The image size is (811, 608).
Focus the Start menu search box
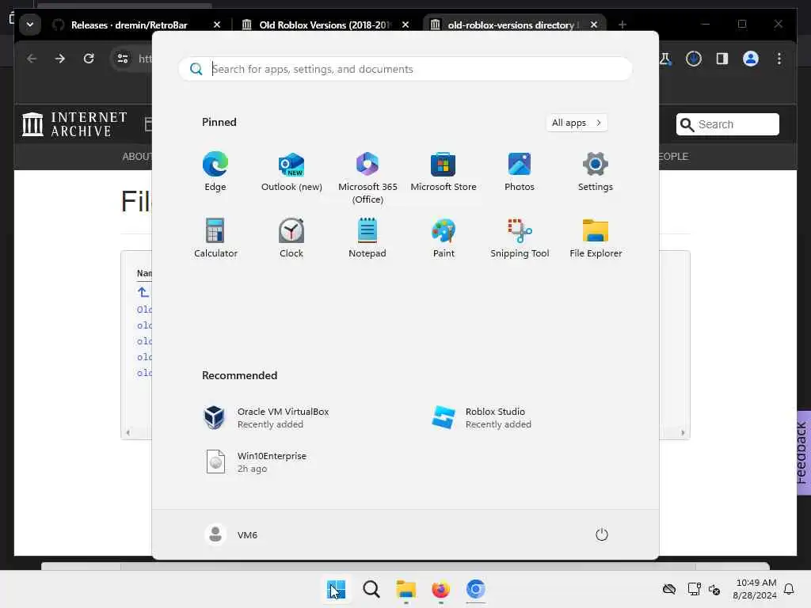click(405, 69)
